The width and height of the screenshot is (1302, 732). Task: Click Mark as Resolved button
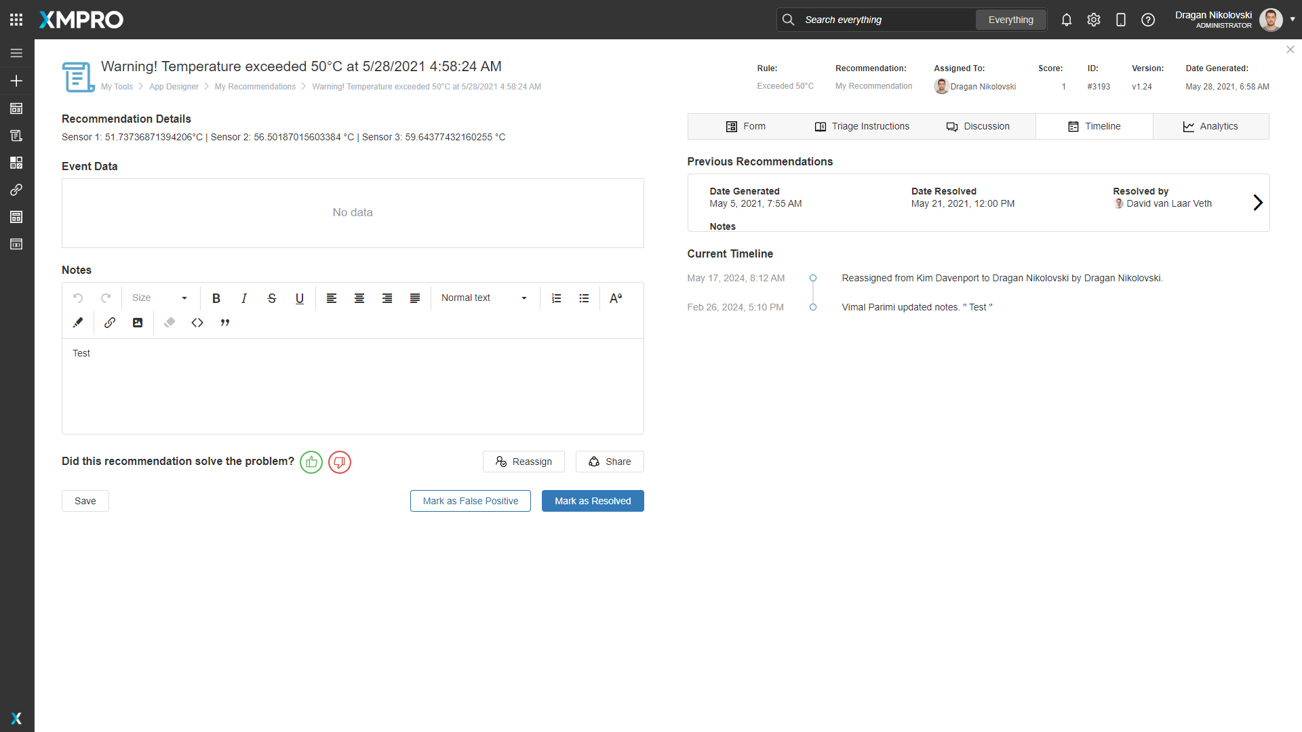(593, 501)
